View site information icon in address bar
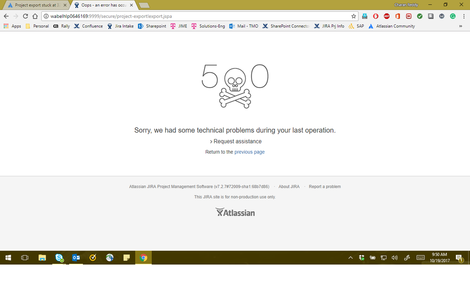 46,16
